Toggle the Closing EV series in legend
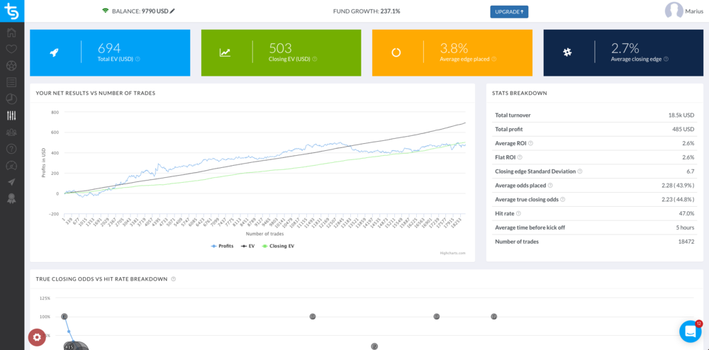Viewport: 709px width, 350px height. click(278, 246)
